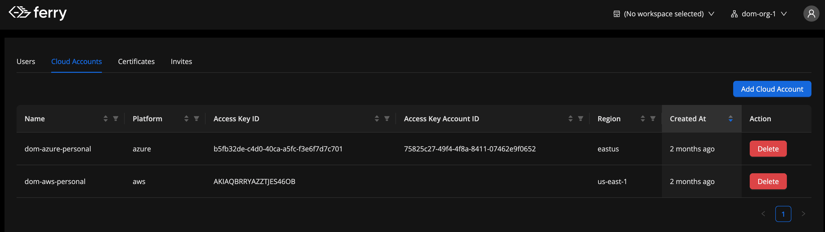
Task: Toggle Platform column sort order
Action: tap(186, 119)
